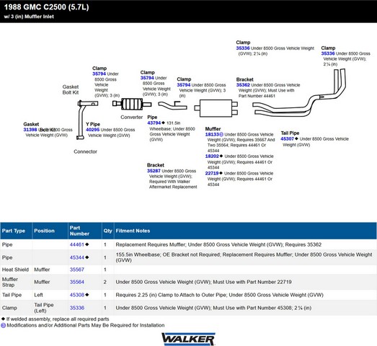The height and width of the screenshot is (346, 377).
Task: Open muffler part number 18133
Action: tap(212, 134)
